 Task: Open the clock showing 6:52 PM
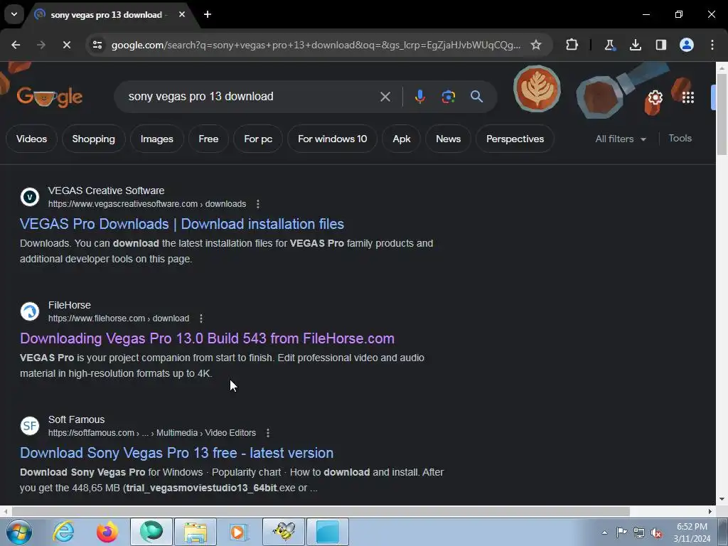coord(692,532)
